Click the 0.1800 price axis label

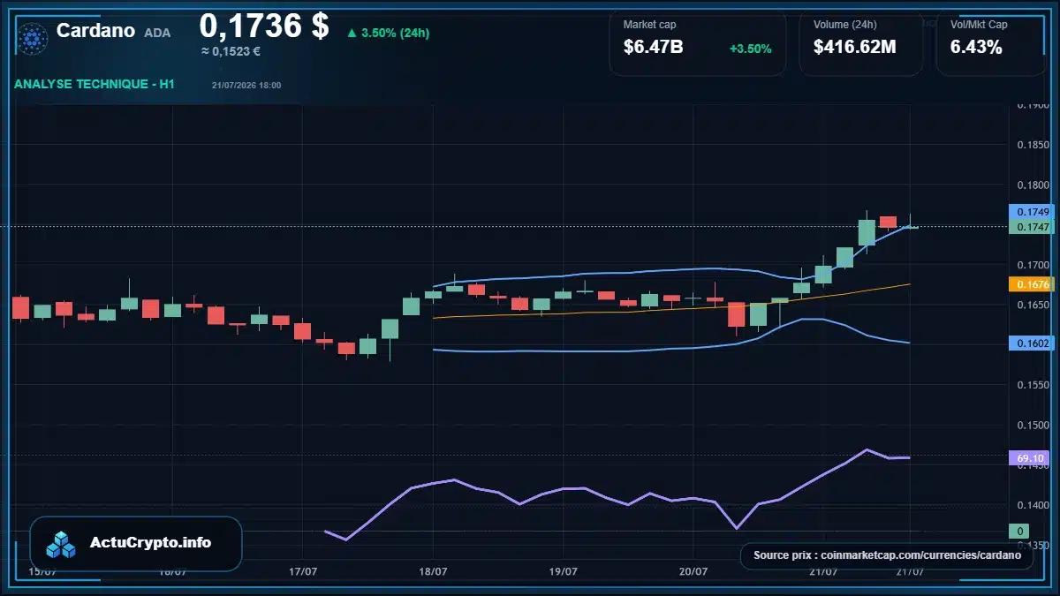(x=1032, y=185)
